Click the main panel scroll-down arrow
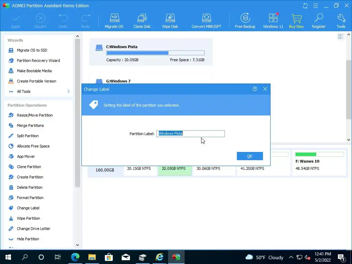Screen dimensions: 352x264 349,140
